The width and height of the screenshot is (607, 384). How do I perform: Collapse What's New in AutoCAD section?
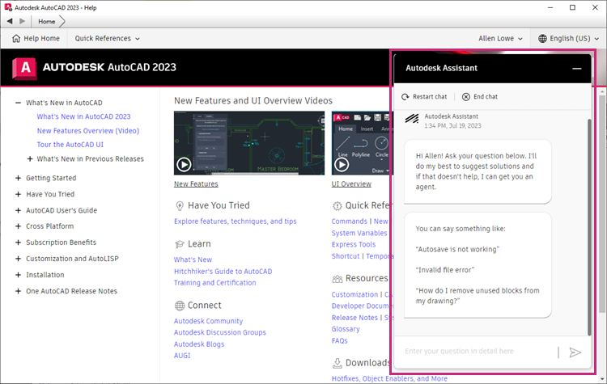pos(18,103)
